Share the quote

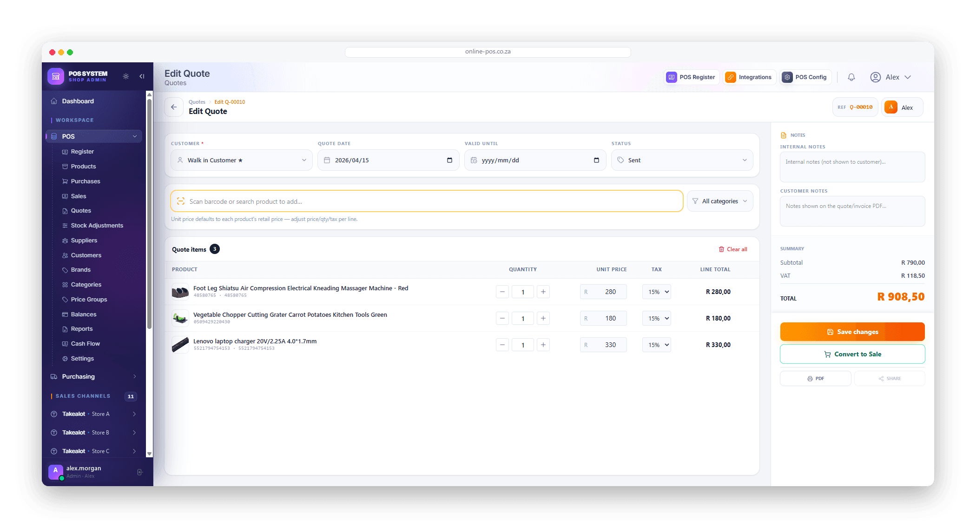pyautogui.click(x=890, y=378)
